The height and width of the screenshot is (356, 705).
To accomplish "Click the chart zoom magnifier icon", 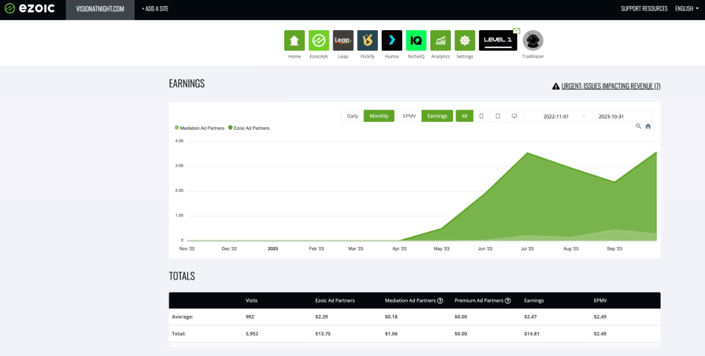I will pos(638,126).
